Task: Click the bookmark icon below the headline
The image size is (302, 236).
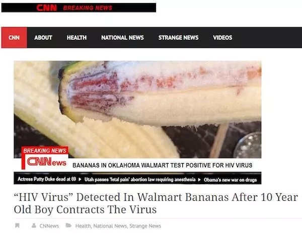Action: (x=17, y=225)
